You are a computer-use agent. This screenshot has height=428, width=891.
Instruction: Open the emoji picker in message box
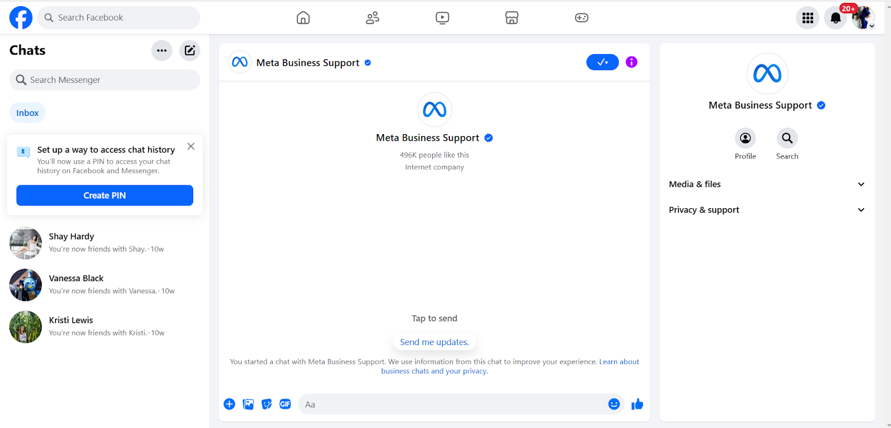614,404
